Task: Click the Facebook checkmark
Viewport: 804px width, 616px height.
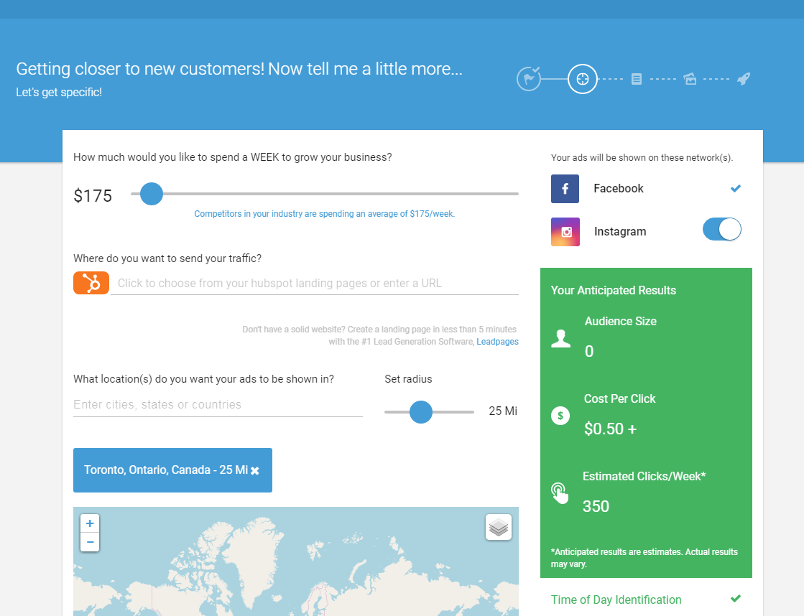Action: pos(735,189)
